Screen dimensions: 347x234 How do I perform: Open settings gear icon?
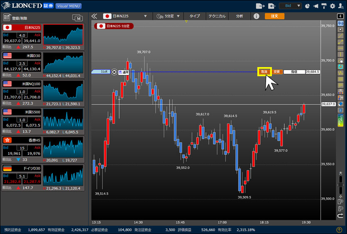point(332,6)
